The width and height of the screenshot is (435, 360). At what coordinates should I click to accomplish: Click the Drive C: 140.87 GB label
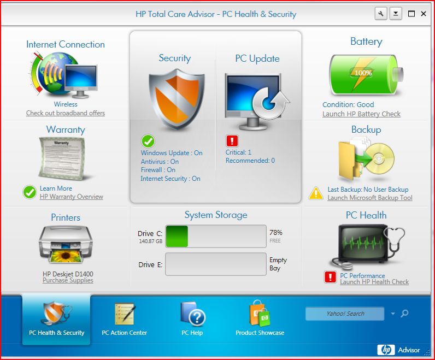coord(150,237)
